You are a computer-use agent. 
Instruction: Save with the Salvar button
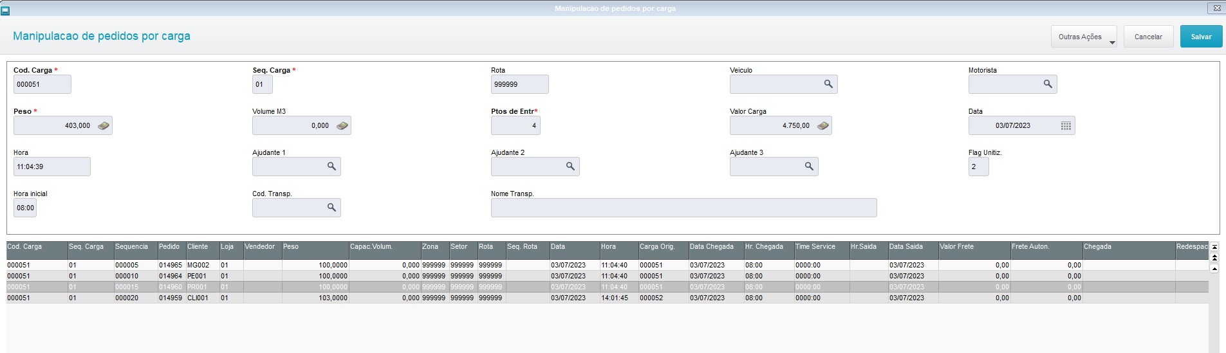tap(1201, 37)
